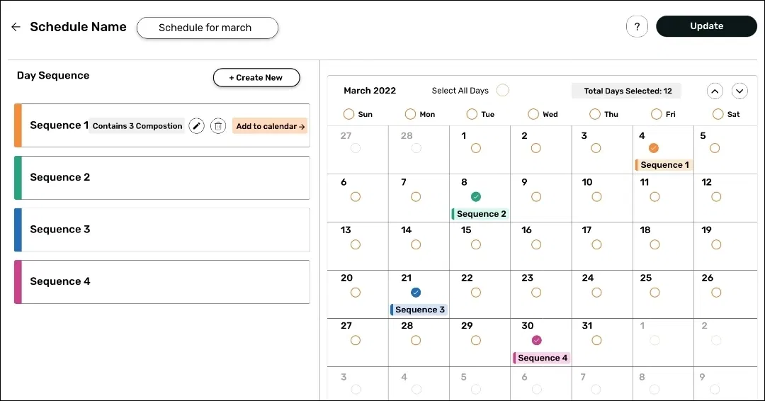This screenshot has width=765, height=401.
Task: Edit Sequence 1 with the pencil icon
Action: pyautogui.click(x=197, y=126)
